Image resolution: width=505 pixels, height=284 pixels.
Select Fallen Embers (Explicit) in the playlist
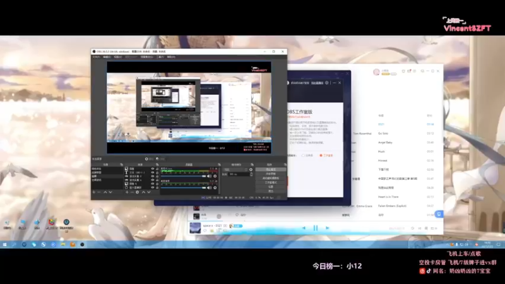coord(392,206)
